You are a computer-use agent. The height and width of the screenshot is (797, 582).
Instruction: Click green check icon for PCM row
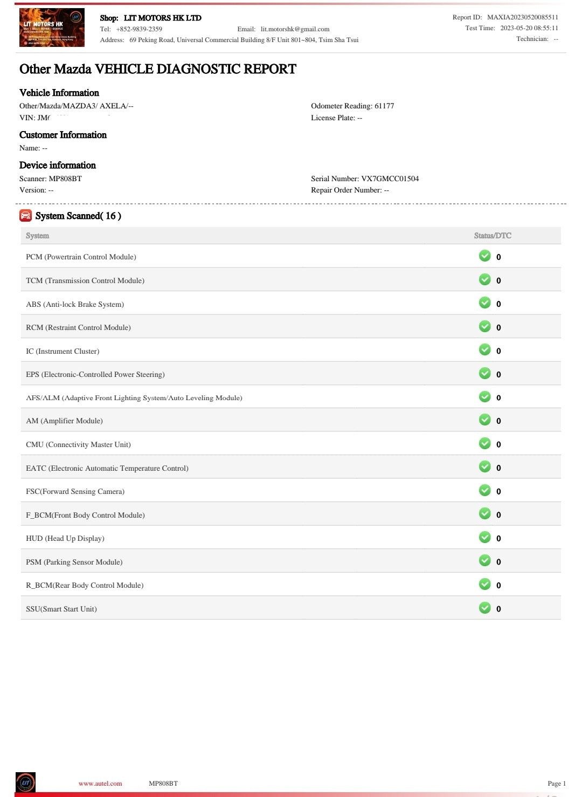pos(484,256)
